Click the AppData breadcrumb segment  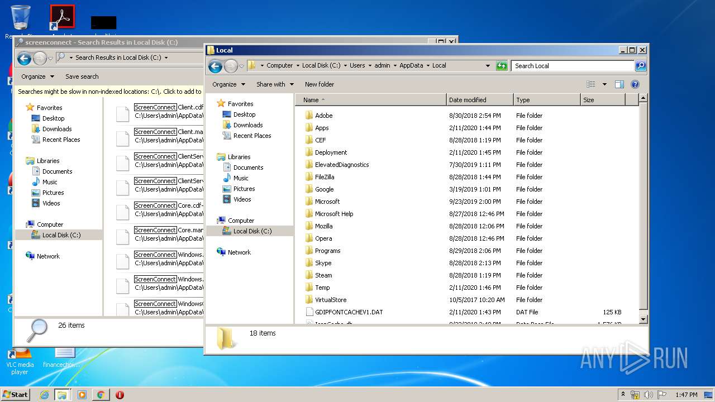point(411,65)
